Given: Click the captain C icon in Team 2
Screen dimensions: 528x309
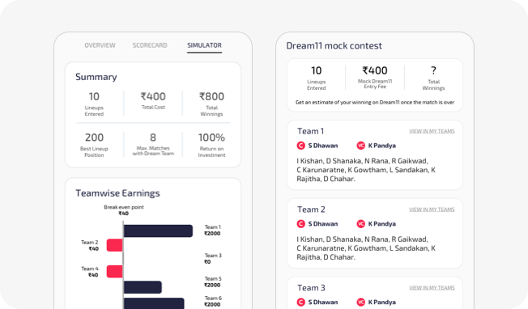Looking at the screenshot, I should click(300, 224).
